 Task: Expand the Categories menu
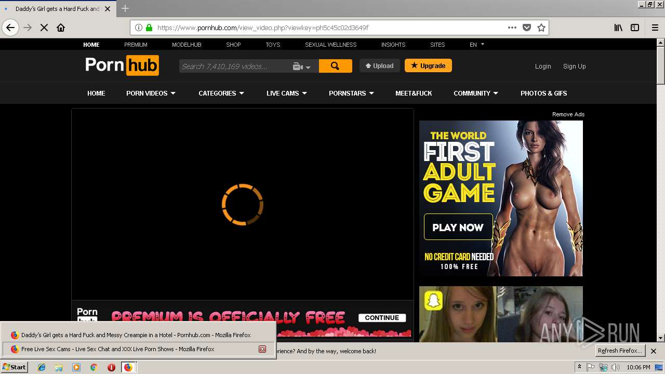tap(221, 94)
